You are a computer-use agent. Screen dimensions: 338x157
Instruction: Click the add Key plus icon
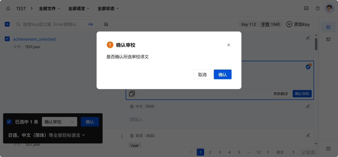pyautogui.click(x=289, y=24)
